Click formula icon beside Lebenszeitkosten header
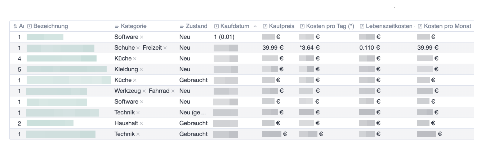Image resolution: width=481 pixels, height=150 pixels. pos(362,26)
